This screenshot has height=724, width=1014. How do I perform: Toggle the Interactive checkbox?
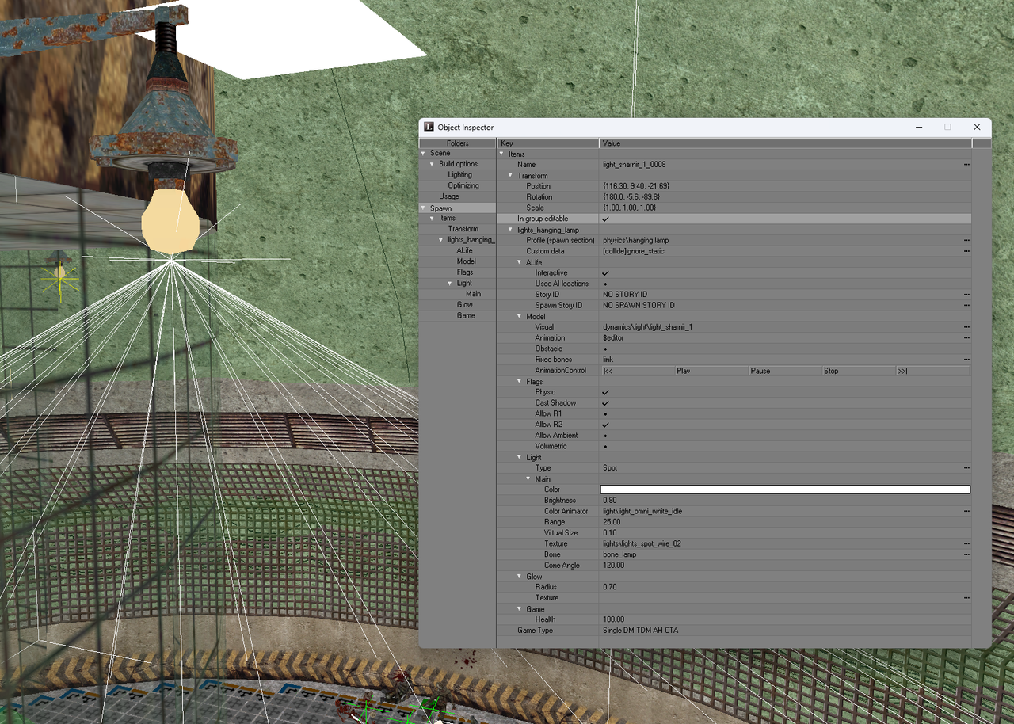coord(605,273)
